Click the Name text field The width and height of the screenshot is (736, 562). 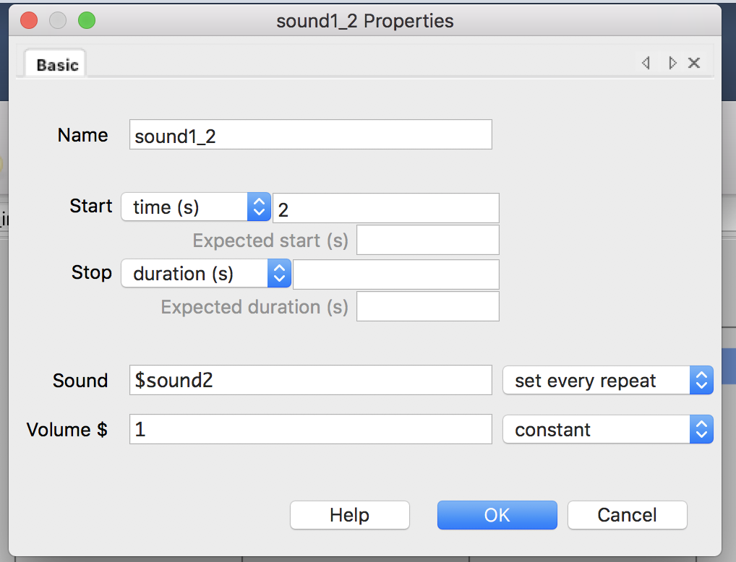tap(310, 135)
